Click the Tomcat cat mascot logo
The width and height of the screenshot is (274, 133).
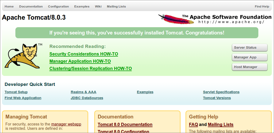23,56
